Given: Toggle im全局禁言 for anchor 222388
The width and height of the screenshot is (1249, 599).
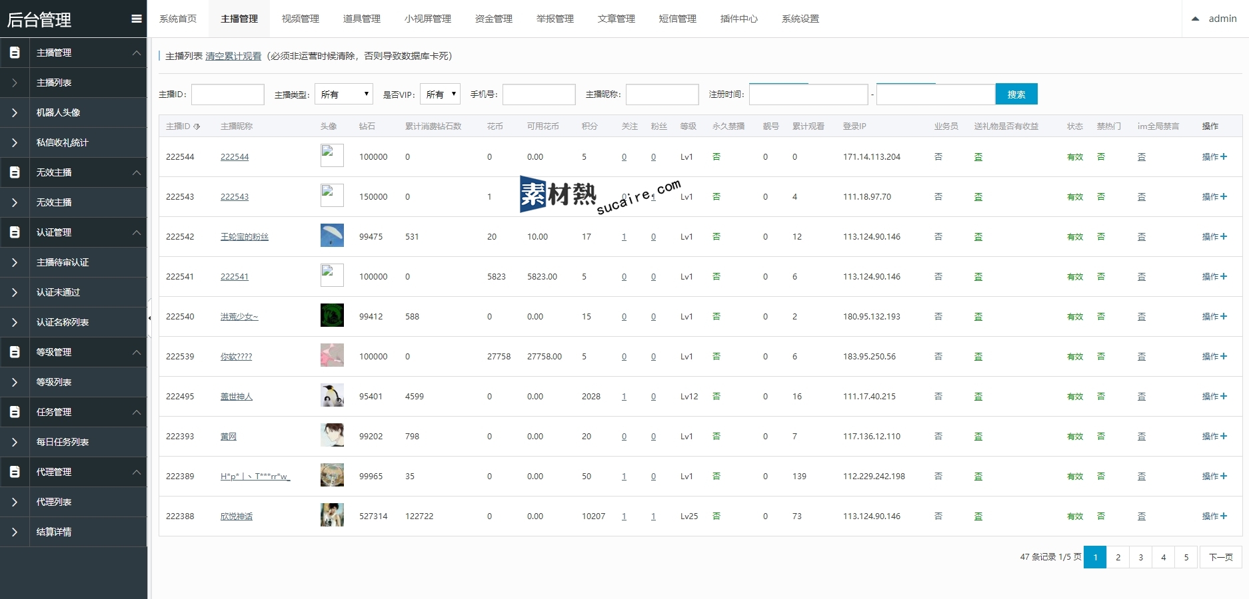Looking at the screenshot, I should pos(1142,516).
